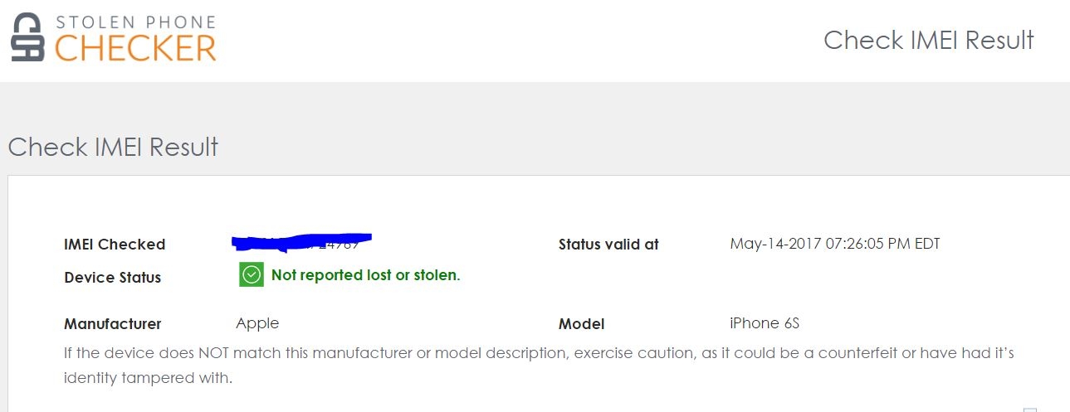Click the Not reported lost or stolen text

click(365, 275)
